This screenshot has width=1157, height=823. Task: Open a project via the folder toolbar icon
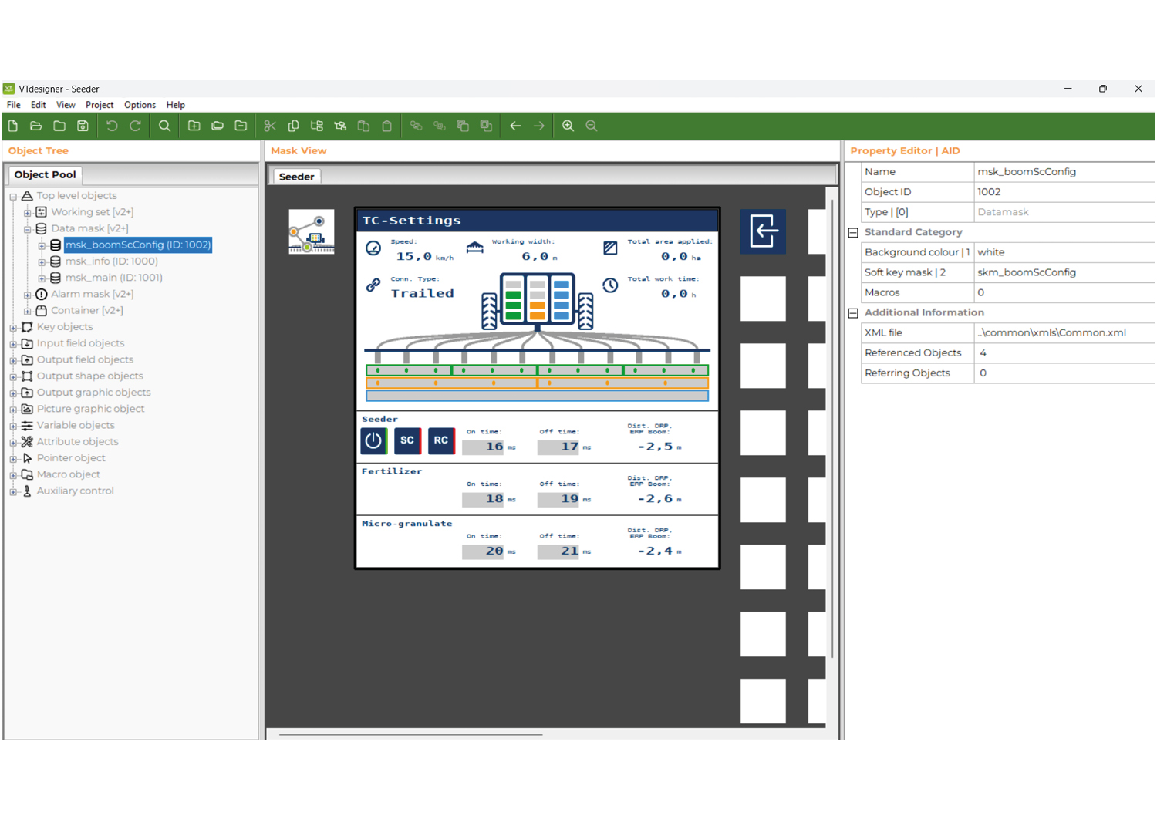click(35, 126)
